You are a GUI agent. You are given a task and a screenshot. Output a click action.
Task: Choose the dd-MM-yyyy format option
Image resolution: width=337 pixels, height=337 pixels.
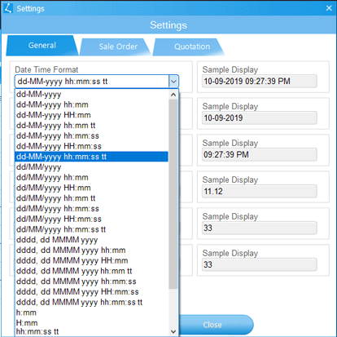[91, 95]
